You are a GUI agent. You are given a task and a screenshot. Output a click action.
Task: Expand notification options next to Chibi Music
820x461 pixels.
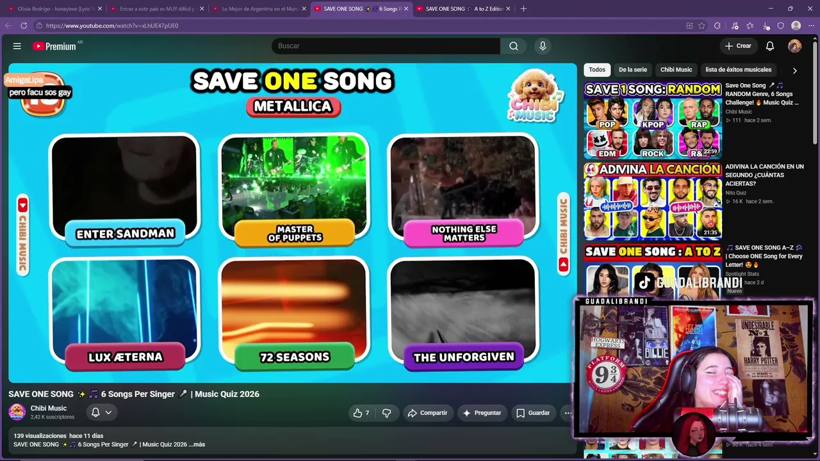pyautogui.click(x=108, y=412)
